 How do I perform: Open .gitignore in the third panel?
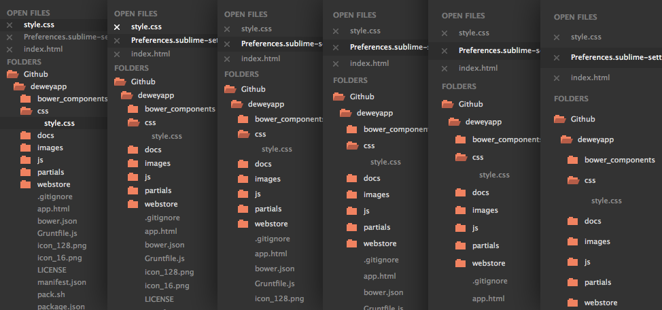click(x=273, y=239)
